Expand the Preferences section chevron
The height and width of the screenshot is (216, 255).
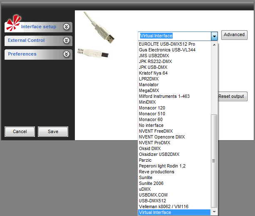pyautogui.click(x=67, y=54)
